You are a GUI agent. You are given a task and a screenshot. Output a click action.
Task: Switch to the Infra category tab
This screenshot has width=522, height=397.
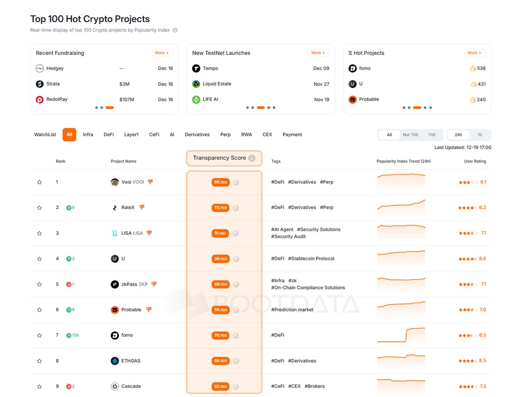point(88,135)
